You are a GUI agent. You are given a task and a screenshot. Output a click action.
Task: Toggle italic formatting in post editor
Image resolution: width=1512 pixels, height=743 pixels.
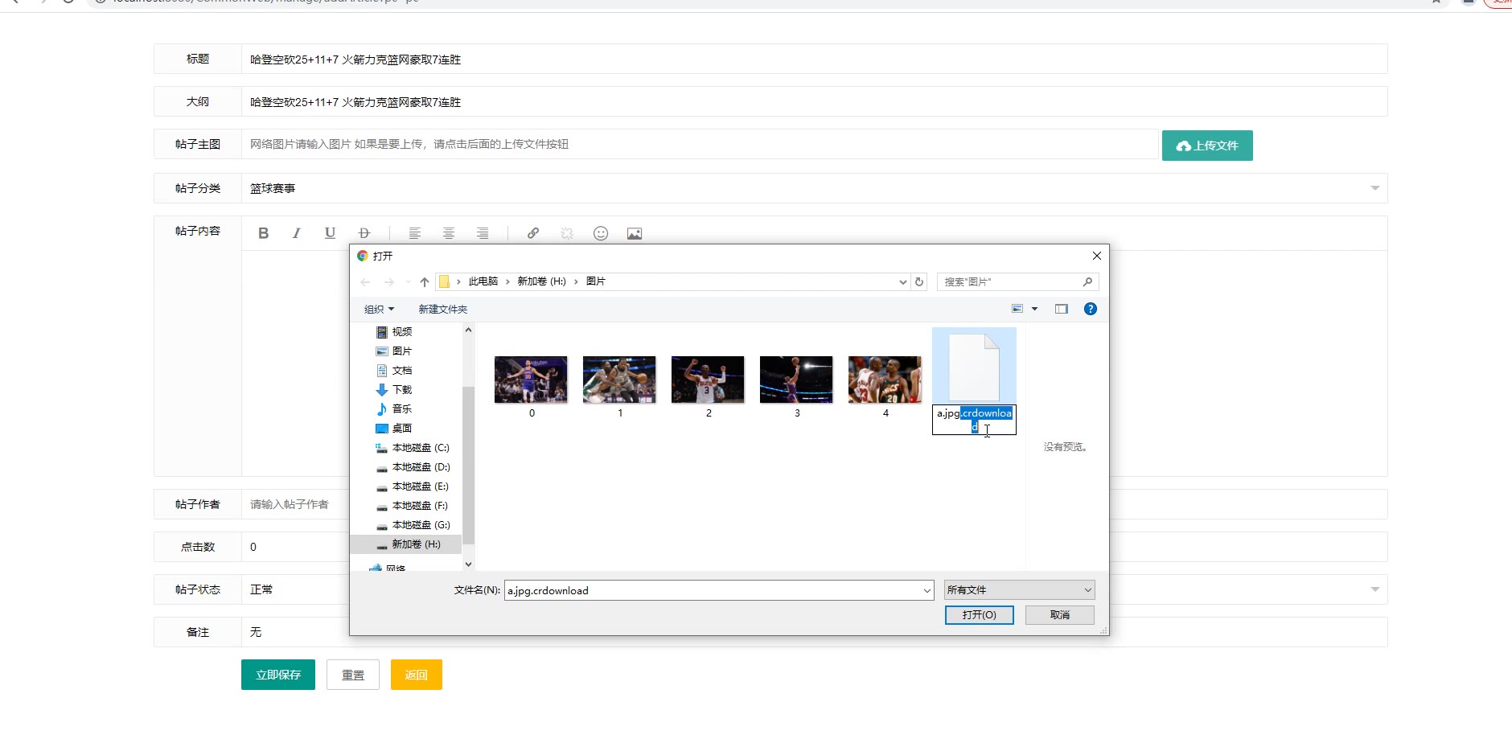pyautogui.click(x=297, y=233)
